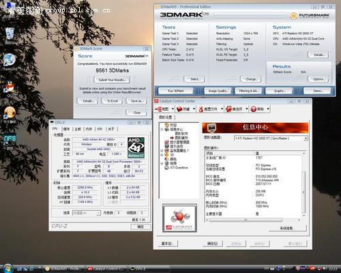
Task: Click horizontal scrollbar in hardware info list
Action: (246, 220)
